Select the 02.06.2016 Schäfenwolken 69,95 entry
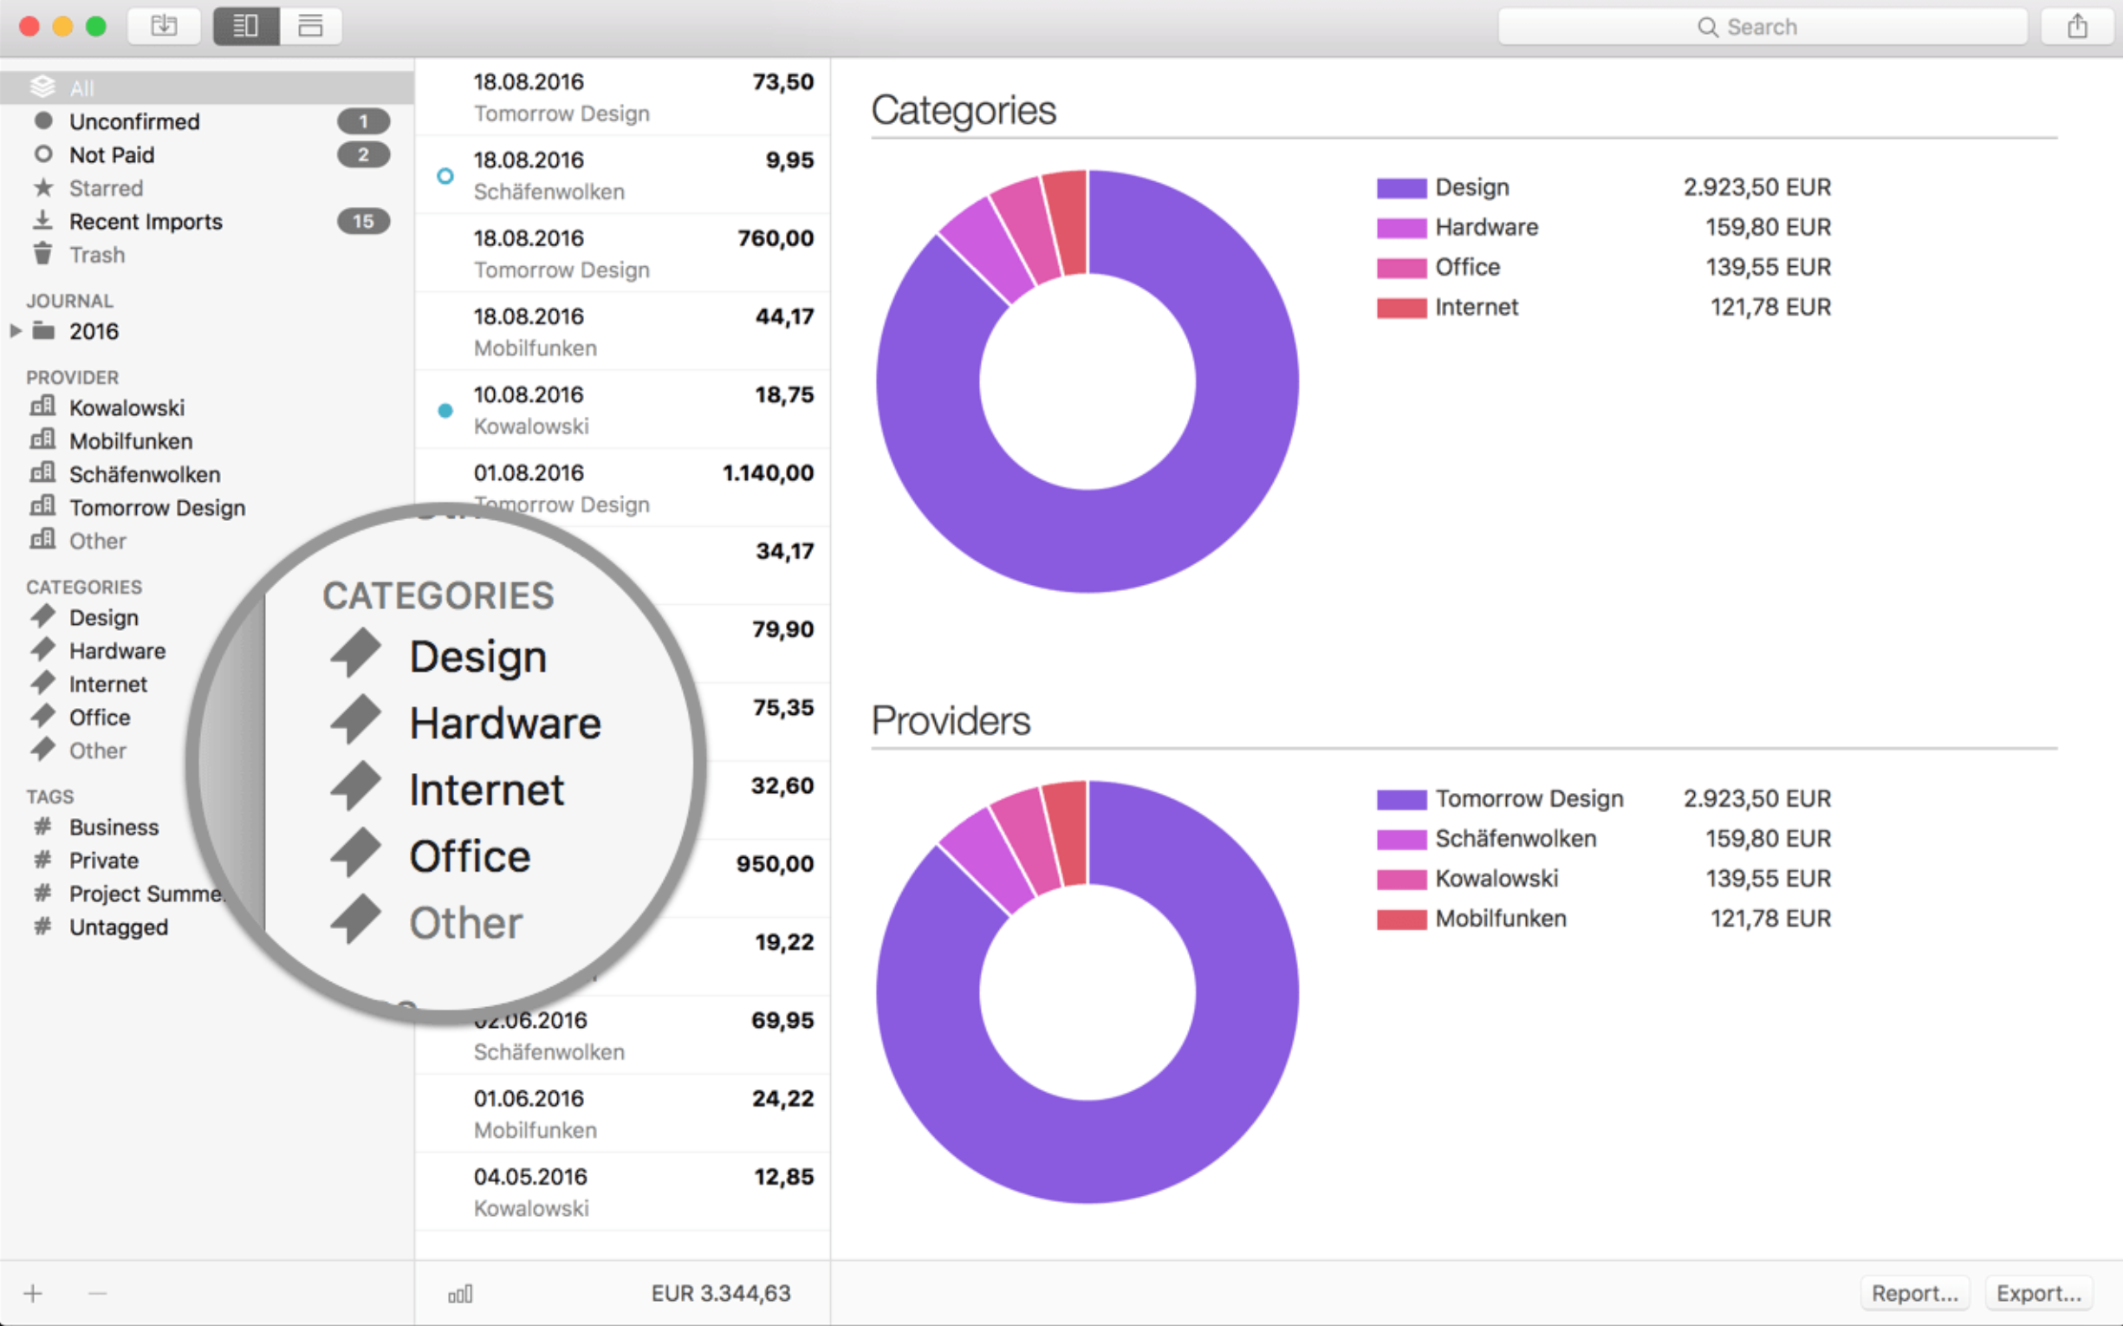 tap(623, 1036)
